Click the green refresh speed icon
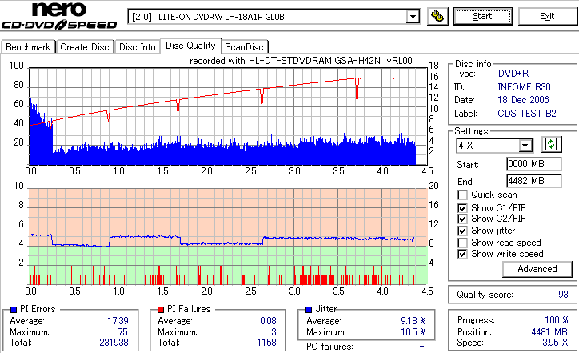Image resolution: width=579 pixels, height=353 pixels. pos(551,145)
